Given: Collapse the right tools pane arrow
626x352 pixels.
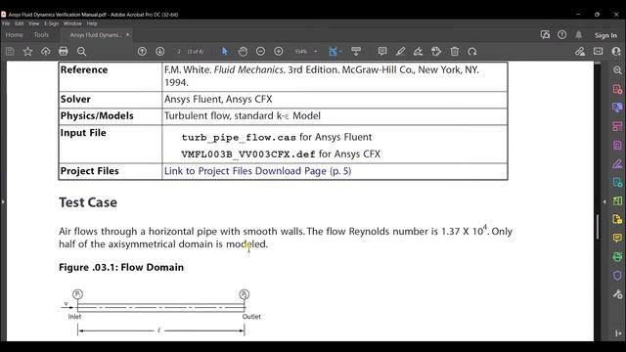Looking at the screenshot, I should coord(604,202).
